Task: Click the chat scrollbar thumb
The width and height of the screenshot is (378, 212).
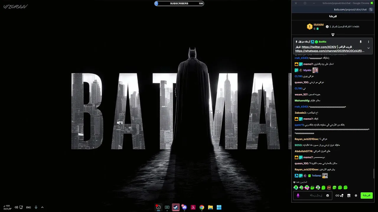Action: click(374, 173)
